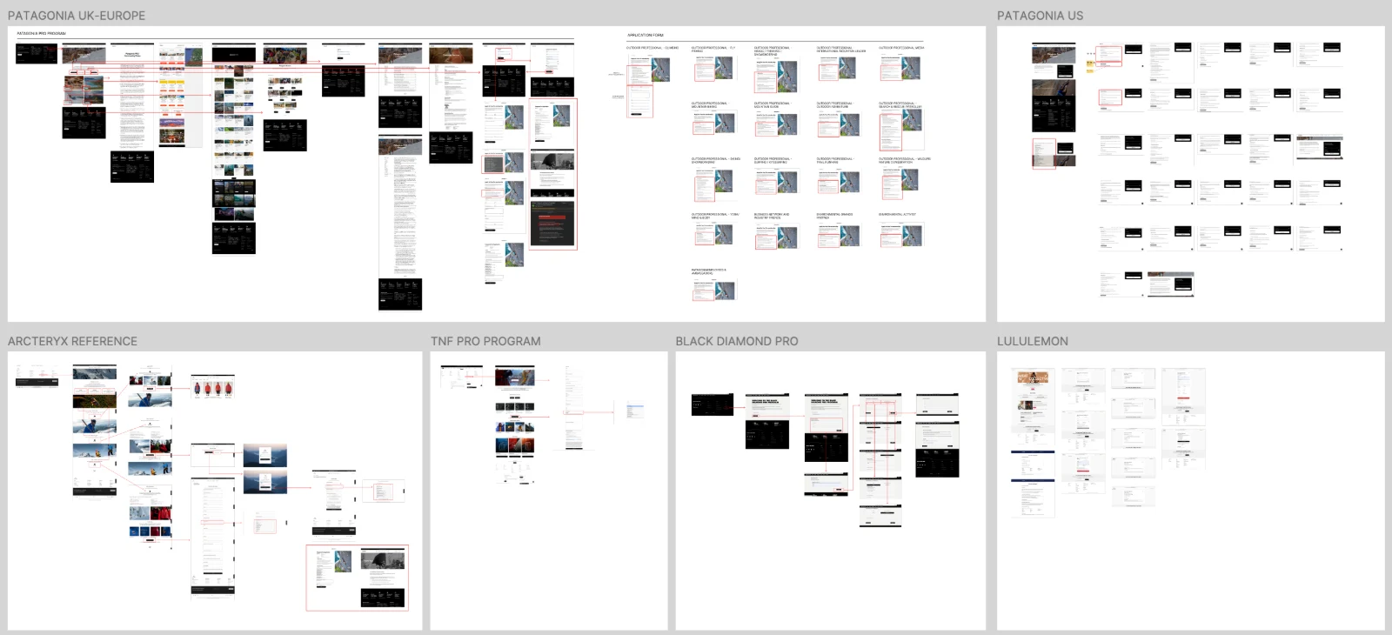Open the Hiking/Trekking/Snowshoeing form thumbnail
The width and height of the screenshot is (1392, 635).
[x=777, y=74]
